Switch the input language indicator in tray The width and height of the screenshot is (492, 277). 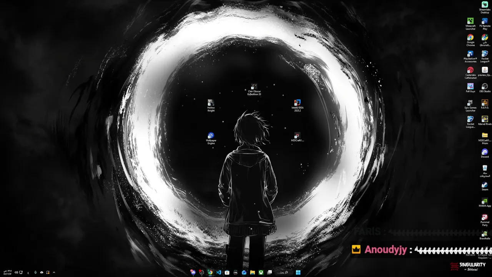[x=28, y=272]
